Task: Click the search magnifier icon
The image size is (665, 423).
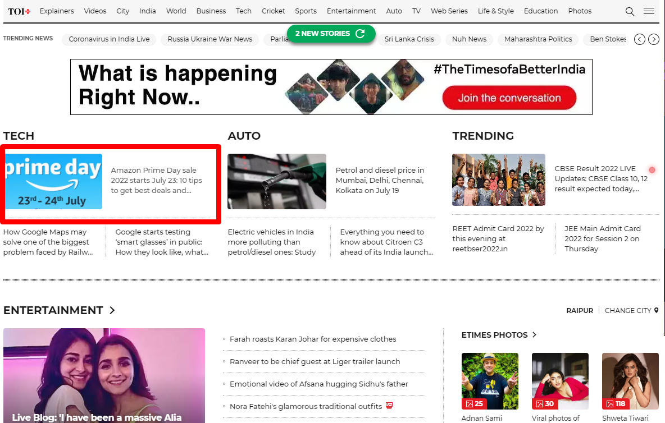Action: (630, 11)
